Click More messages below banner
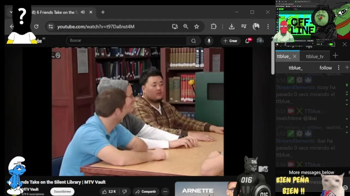Screen dimensions: 350x196 tap(311, 172)
